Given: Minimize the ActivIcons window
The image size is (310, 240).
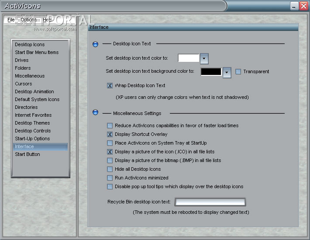Looking at the screenshot, I should pyautogui.click(x=294, y=6).
